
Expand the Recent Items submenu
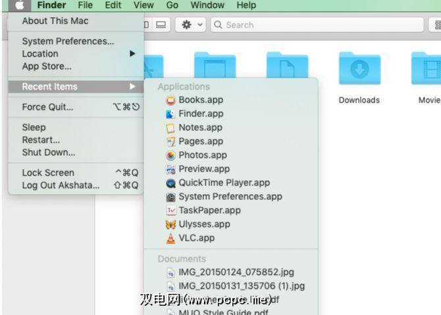(76, 87)
